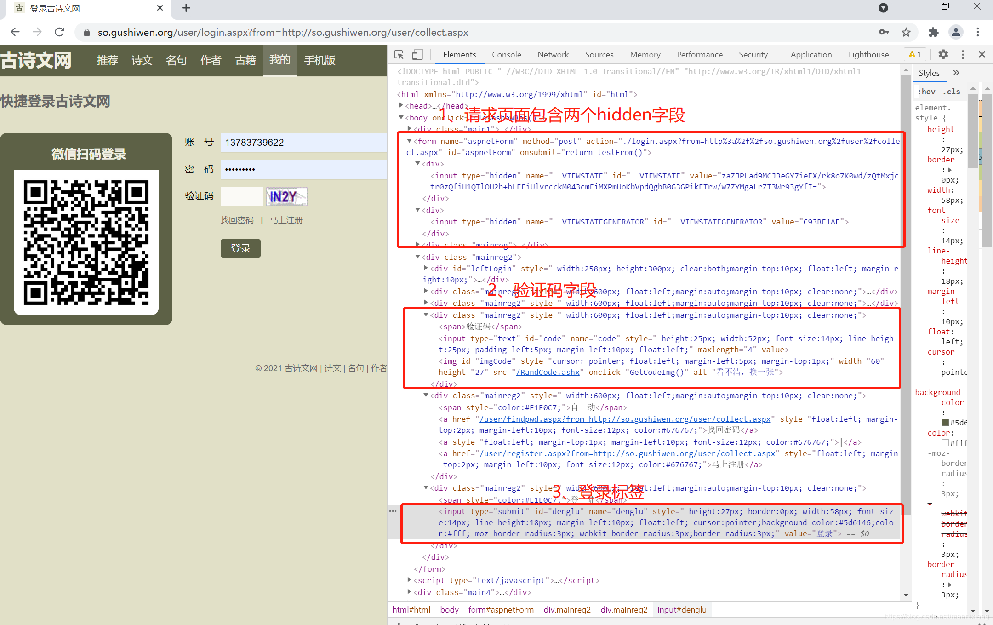Toggle the device toolbar in DevTools
This screenshot has width=993, height=625.
[x=417, y=55]
